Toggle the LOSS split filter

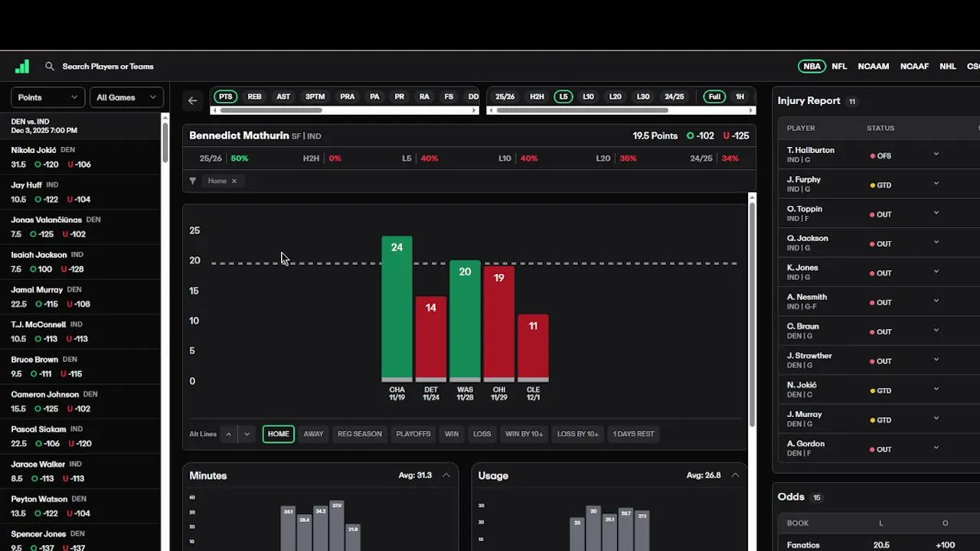[x=482, y=434]
